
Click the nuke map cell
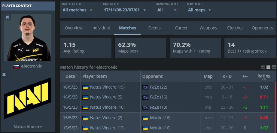pyautogui.click(x=208, y=118)
